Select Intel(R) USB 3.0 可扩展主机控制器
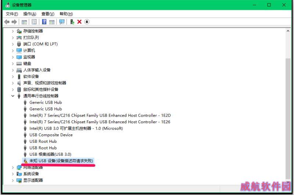This screenshot has height=195, width=294. tap(76, 128)
